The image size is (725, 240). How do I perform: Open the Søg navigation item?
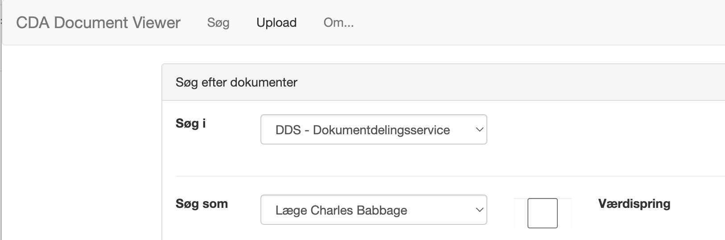pos(218,23)
